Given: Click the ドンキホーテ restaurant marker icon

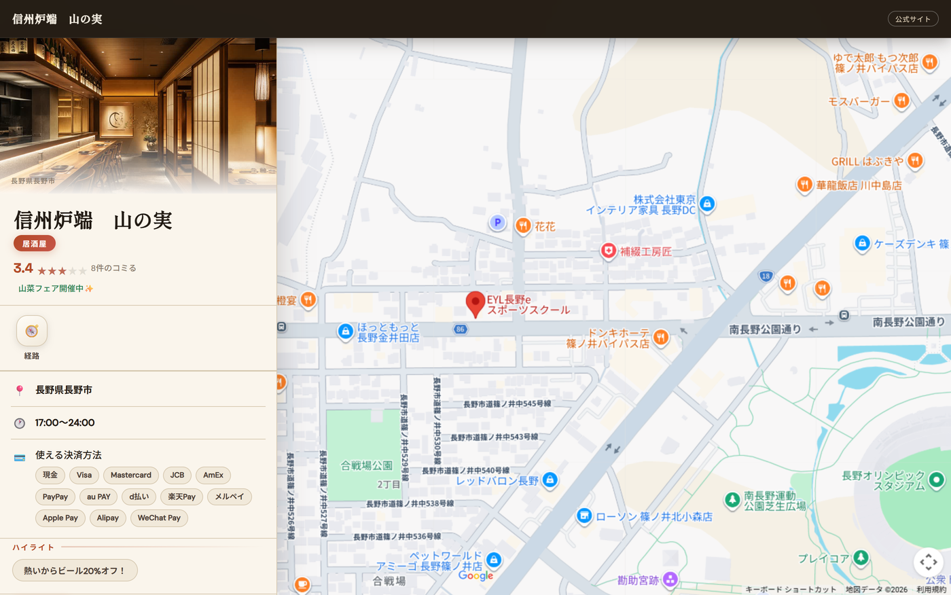Looking at the screenshot, I should [x=660, y=337].
